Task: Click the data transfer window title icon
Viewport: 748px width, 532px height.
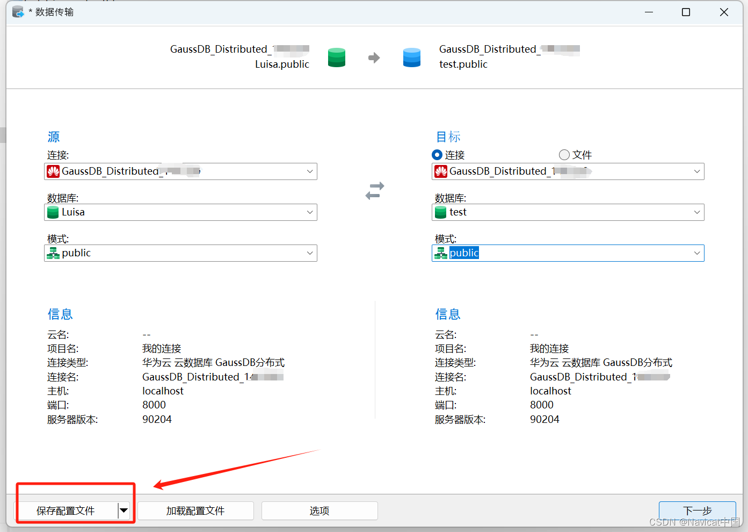Action: tap(18, 12)
